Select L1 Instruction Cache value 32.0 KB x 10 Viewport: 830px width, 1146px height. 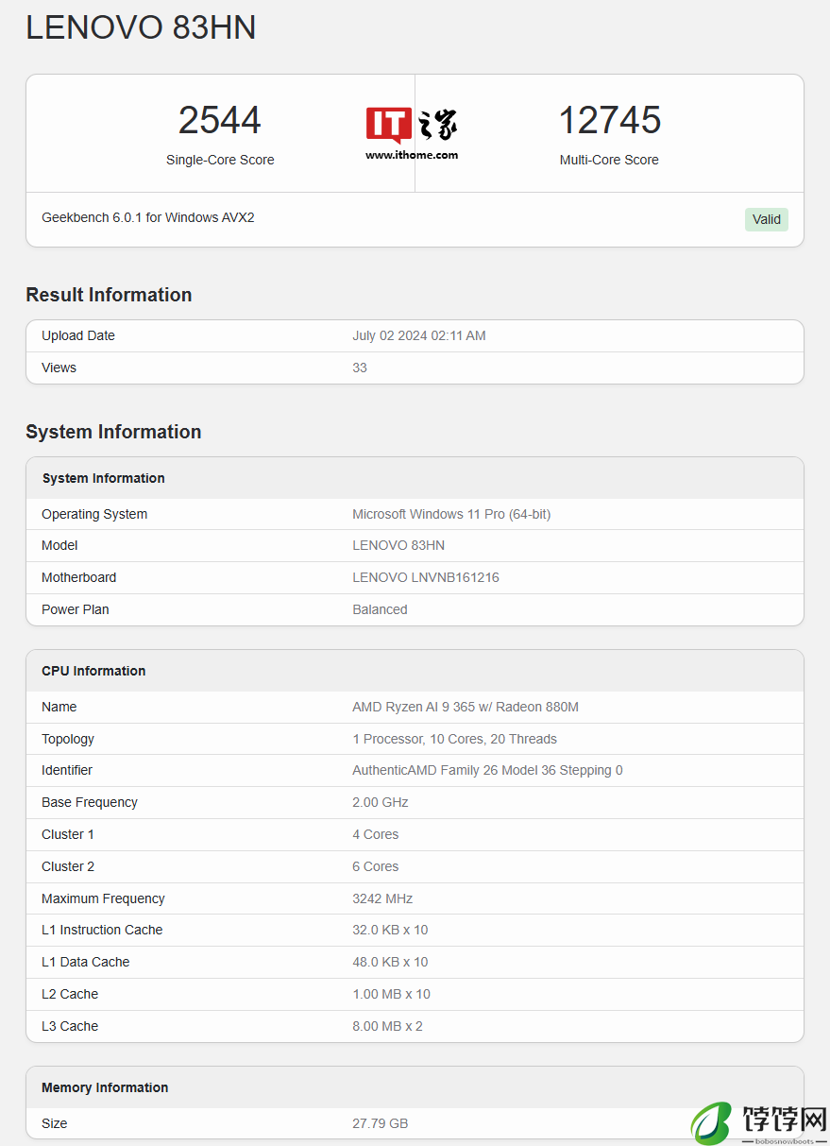[x=390, y=930]
